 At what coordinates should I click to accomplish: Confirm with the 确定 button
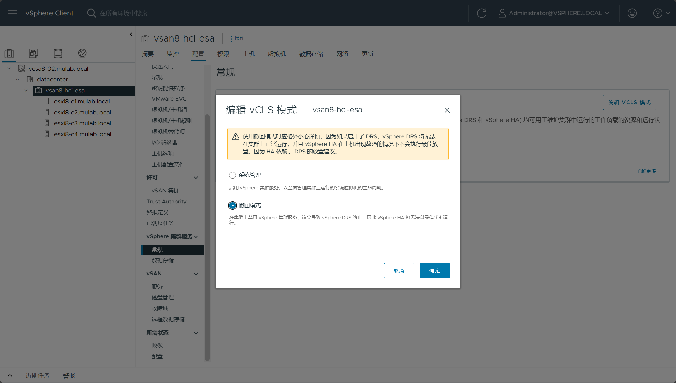click(x=435, y=270)
